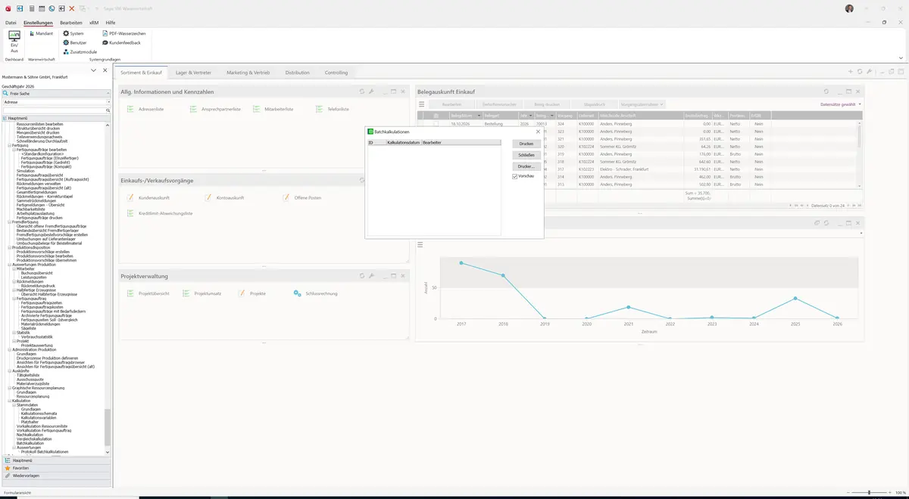Screen dimensions: 909x499
Task: Open System settings in ribbon
Action: tap(73, 34)
